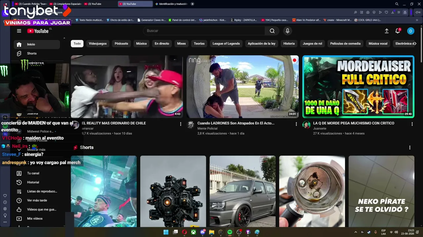This screenshot has height=237, width=423.
Task: Open the NEKO PÍRATE Short
Action: (381, 191)
